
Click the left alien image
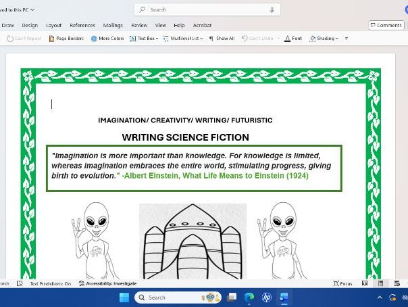pyautogui.click(x=95, y=241)
